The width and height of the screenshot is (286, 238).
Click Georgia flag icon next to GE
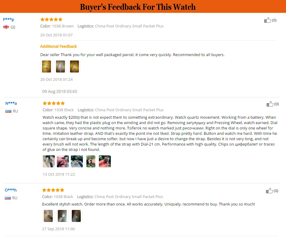pos(6,27)
